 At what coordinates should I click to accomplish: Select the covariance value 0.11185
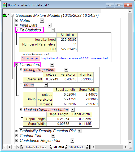pyautogui.click(x=81, y=124)
